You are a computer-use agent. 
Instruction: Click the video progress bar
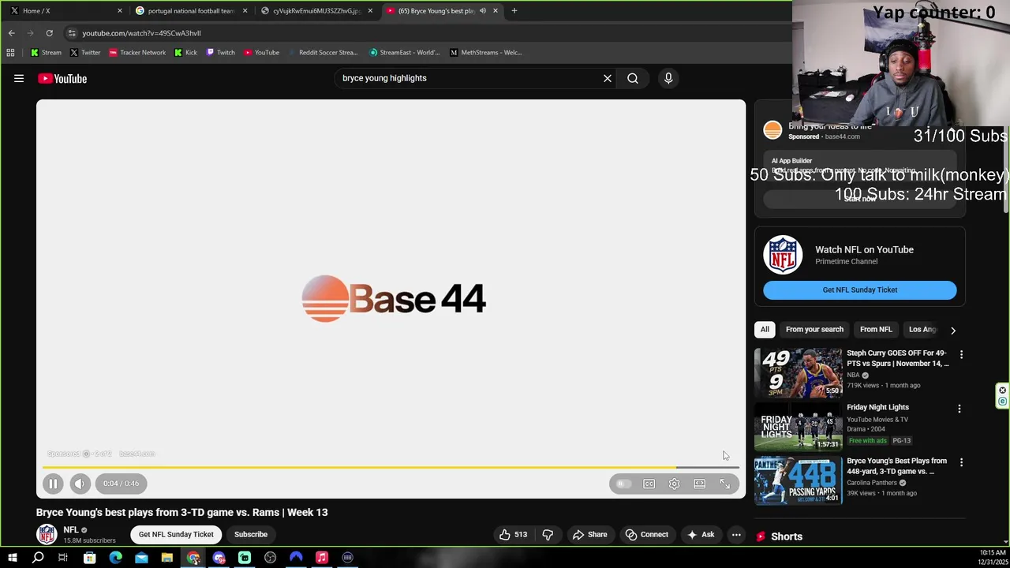click(391, 467)
